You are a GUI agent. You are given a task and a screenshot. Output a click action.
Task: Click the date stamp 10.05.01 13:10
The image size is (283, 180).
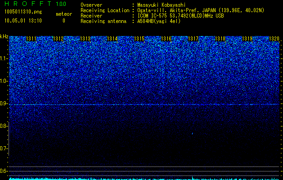pos(23,21)
